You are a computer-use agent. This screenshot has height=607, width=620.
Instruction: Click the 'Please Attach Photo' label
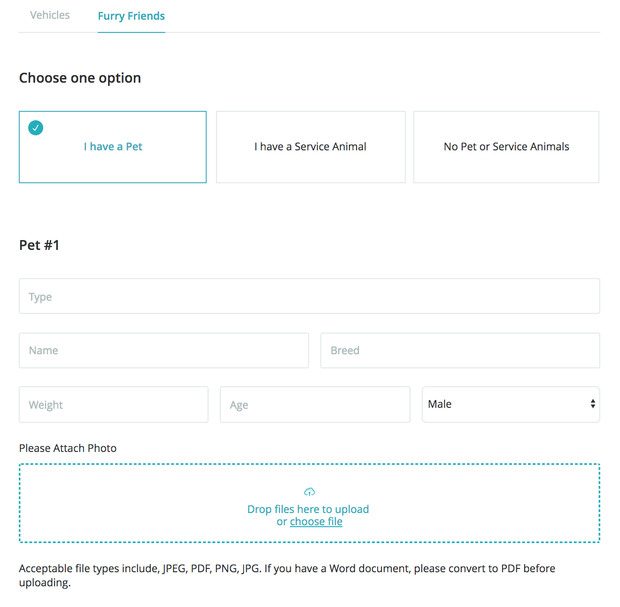tap(68, 448)
